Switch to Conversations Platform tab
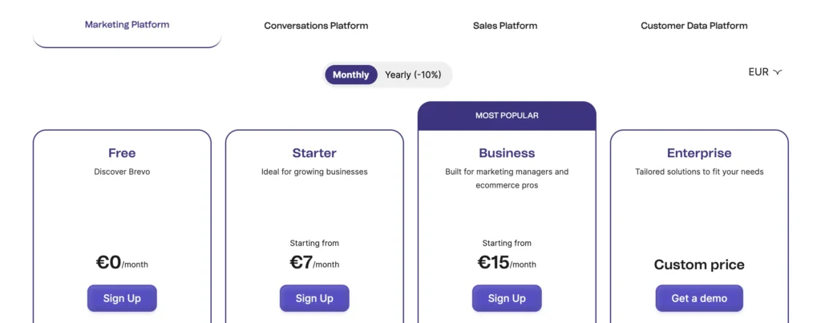 316,26
